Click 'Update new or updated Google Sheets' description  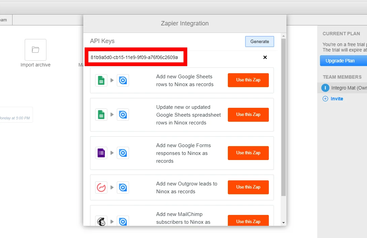[x=189, y=115]
